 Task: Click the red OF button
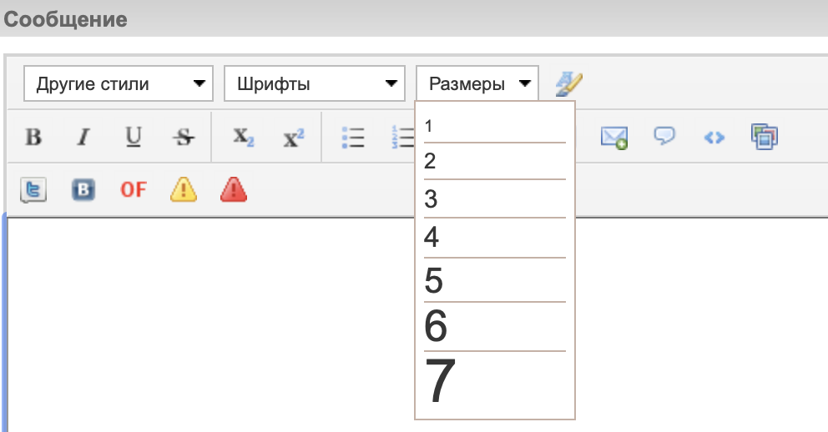click(133, 189)
